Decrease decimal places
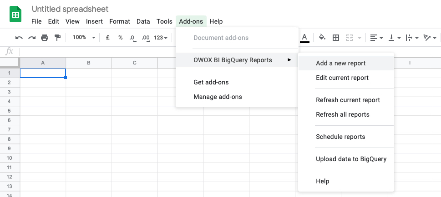This screenshot has height=197, width=441. [133, 38]
